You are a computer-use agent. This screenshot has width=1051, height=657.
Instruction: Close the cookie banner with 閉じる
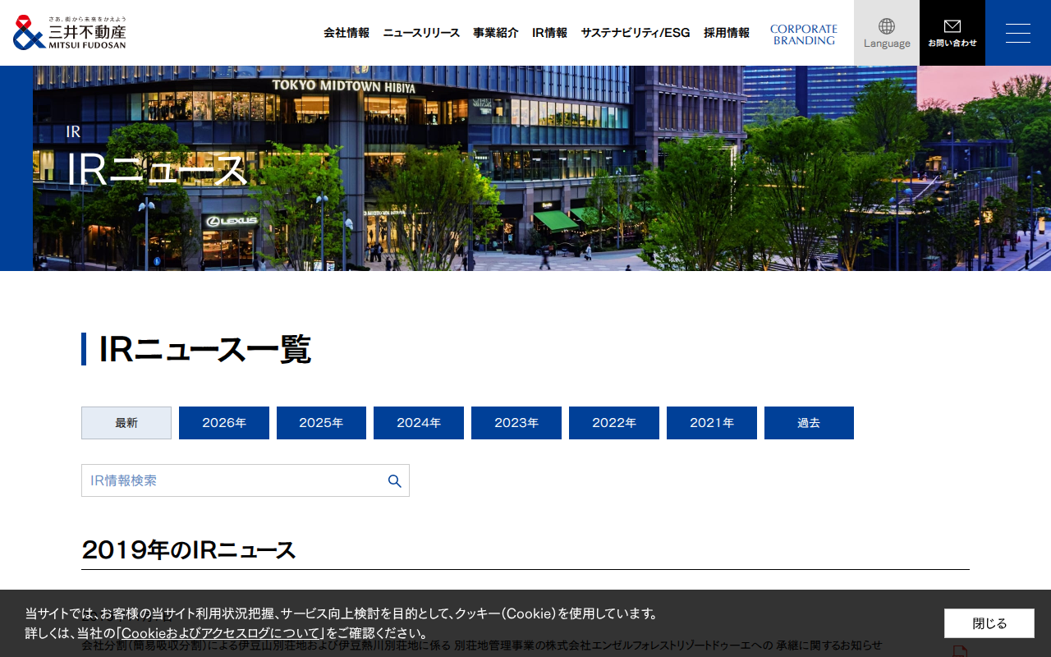[x=989, y=623]
